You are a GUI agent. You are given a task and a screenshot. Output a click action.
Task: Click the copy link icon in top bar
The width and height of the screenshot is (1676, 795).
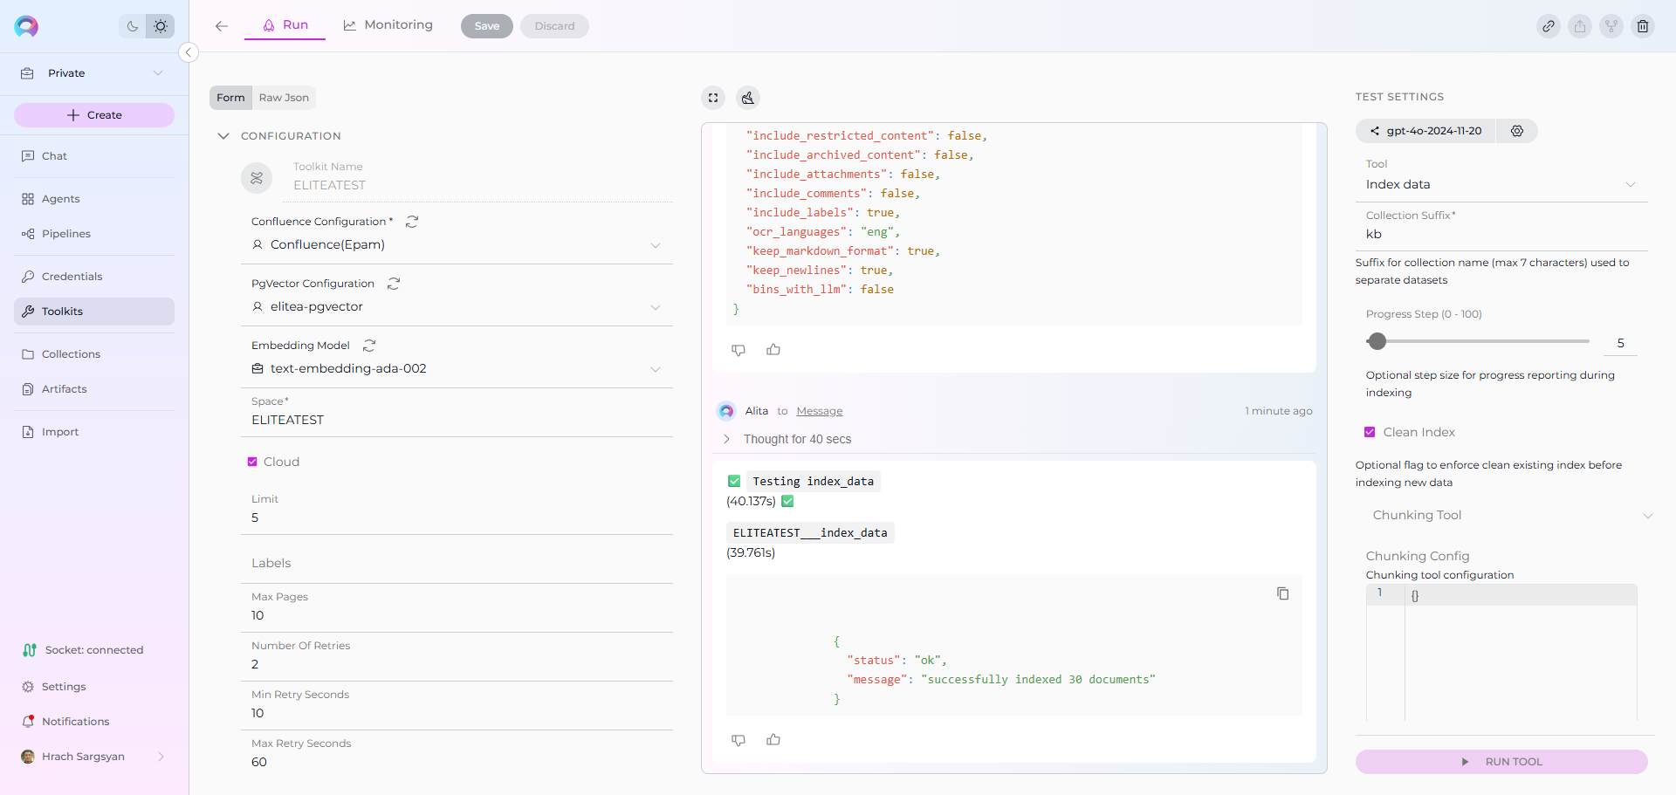pyautogui.click(x=1548, y=26)
